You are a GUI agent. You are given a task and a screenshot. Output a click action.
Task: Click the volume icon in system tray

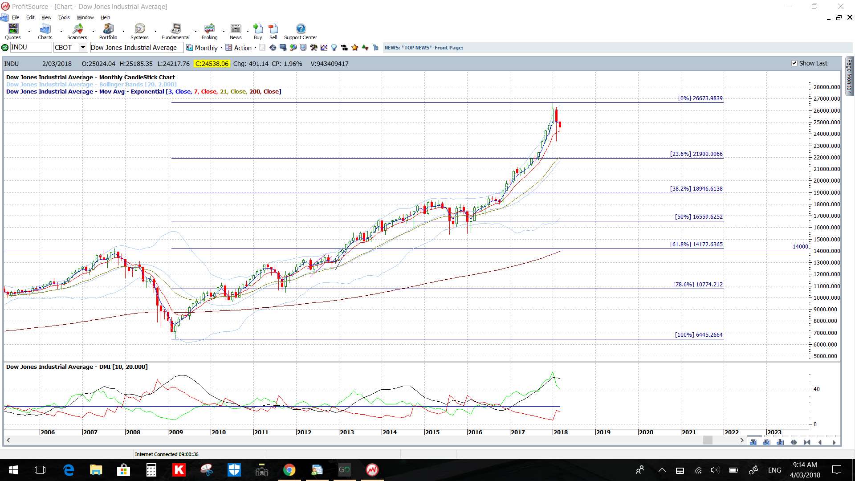tap(715, 470)
